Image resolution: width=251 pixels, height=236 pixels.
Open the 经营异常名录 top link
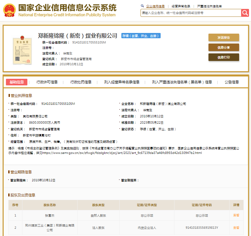(181, 6)
